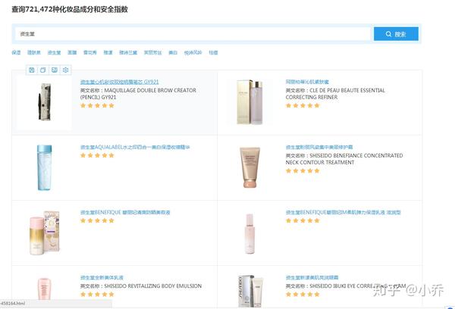The height and width of the screenshot is (309, 455).
Task: Open the 资生堂 AQUALABEL product link
Action: coord(135,147)
